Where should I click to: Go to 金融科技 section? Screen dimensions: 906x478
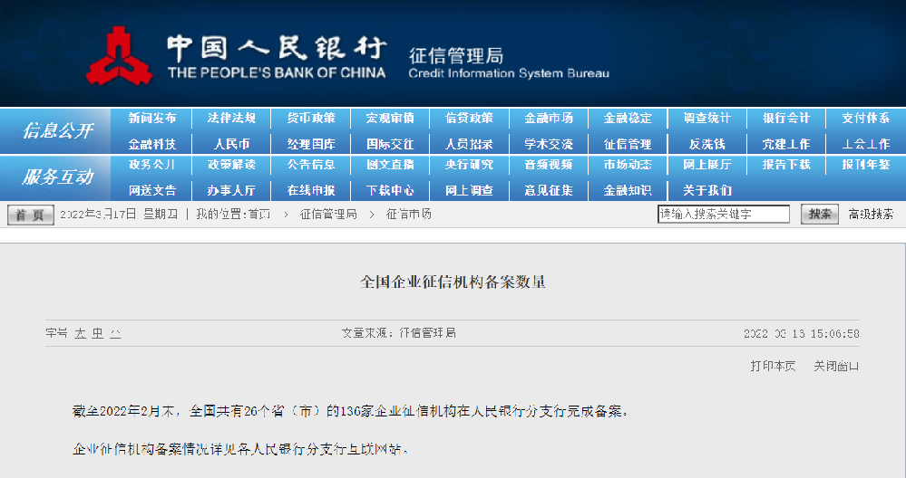click(152, 144)
